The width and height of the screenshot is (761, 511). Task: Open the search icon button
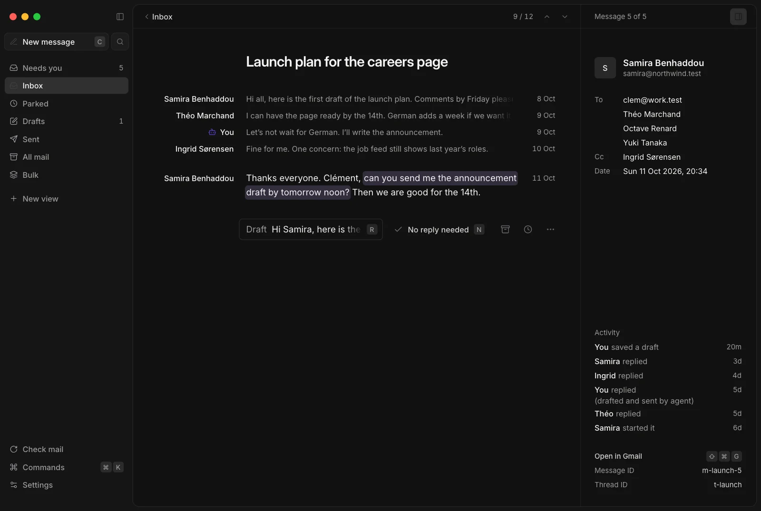[120, 42]
